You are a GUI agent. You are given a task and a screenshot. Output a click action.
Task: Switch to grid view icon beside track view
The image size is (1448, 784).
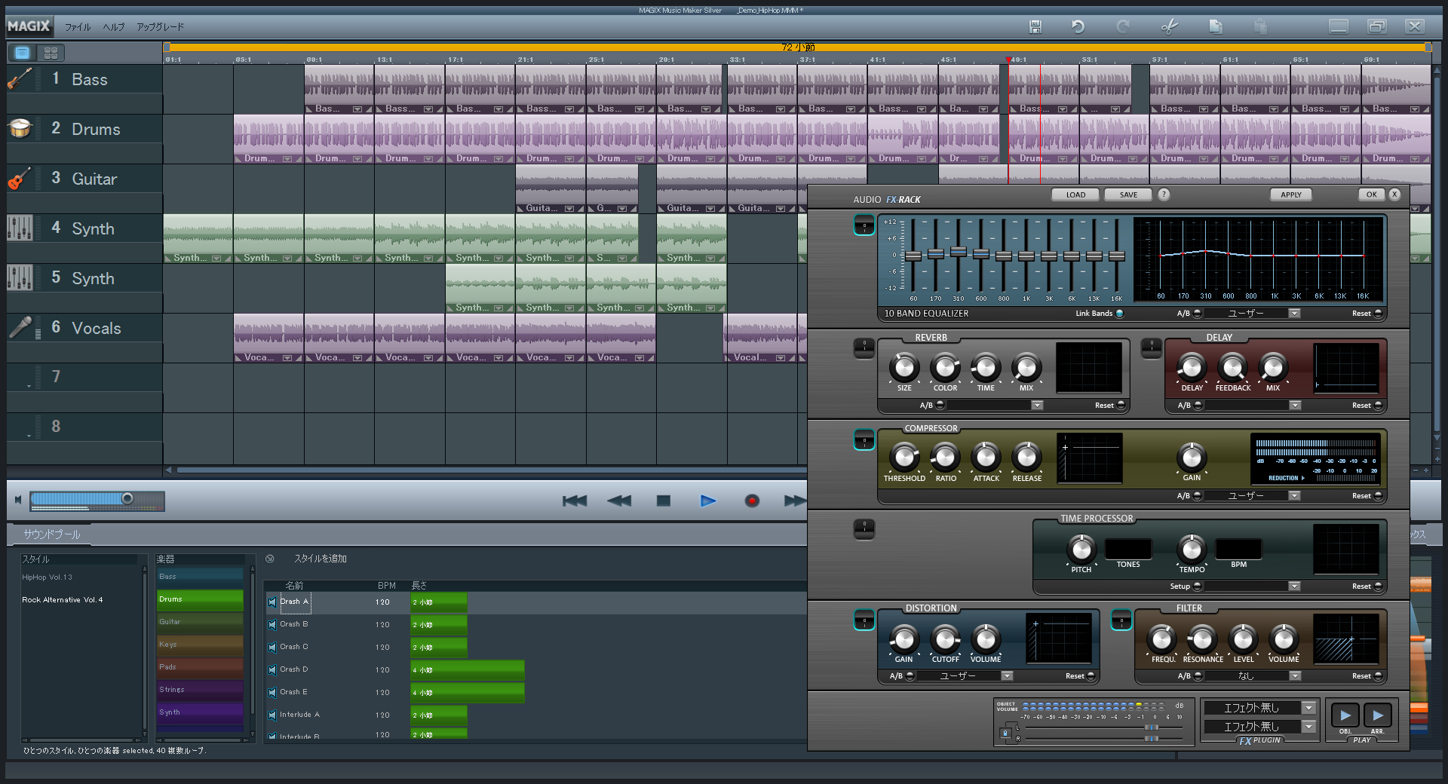pos(51,53)
